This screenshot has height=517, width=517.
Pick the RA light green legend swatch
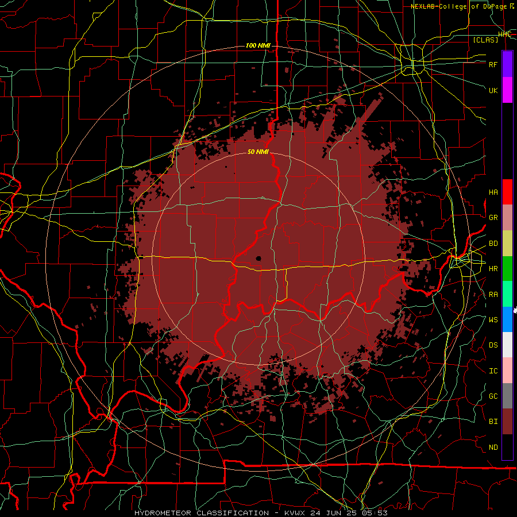[x=507, y=294]
